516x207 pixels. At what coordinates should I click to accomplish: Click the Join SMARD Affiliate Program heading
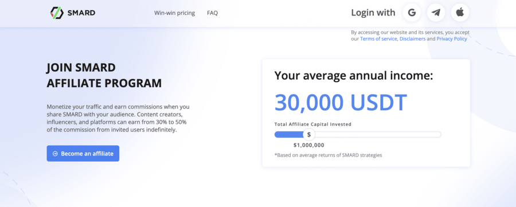pos(104,75)
